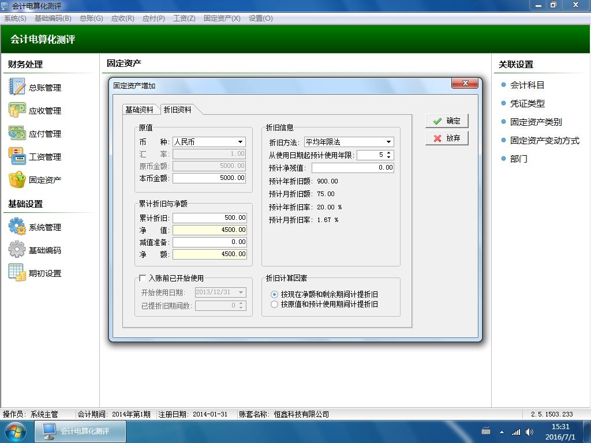Click the taskbar clock 15:31

click(x=560, y=427)
